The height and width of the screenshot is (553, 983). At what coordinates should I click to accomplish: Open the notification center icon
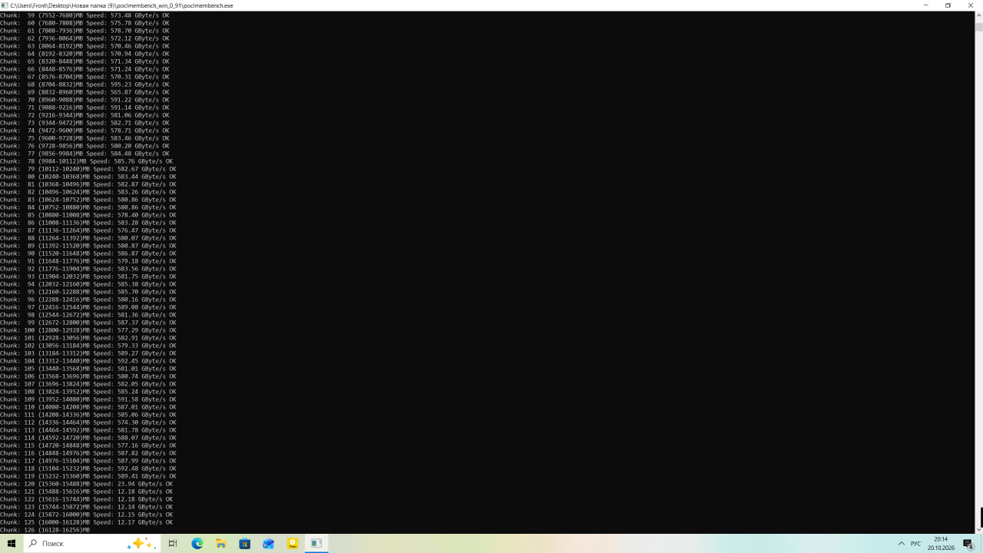pos(968,544)
